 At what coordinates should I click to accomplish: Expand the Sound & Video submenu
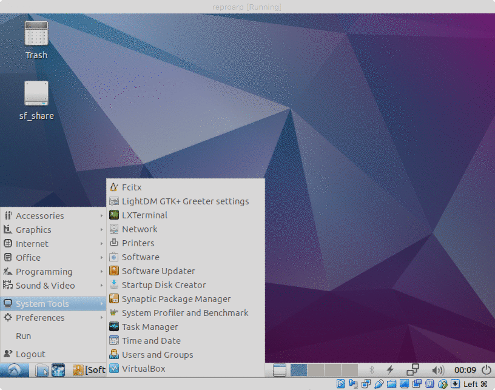tap(53, 285)
